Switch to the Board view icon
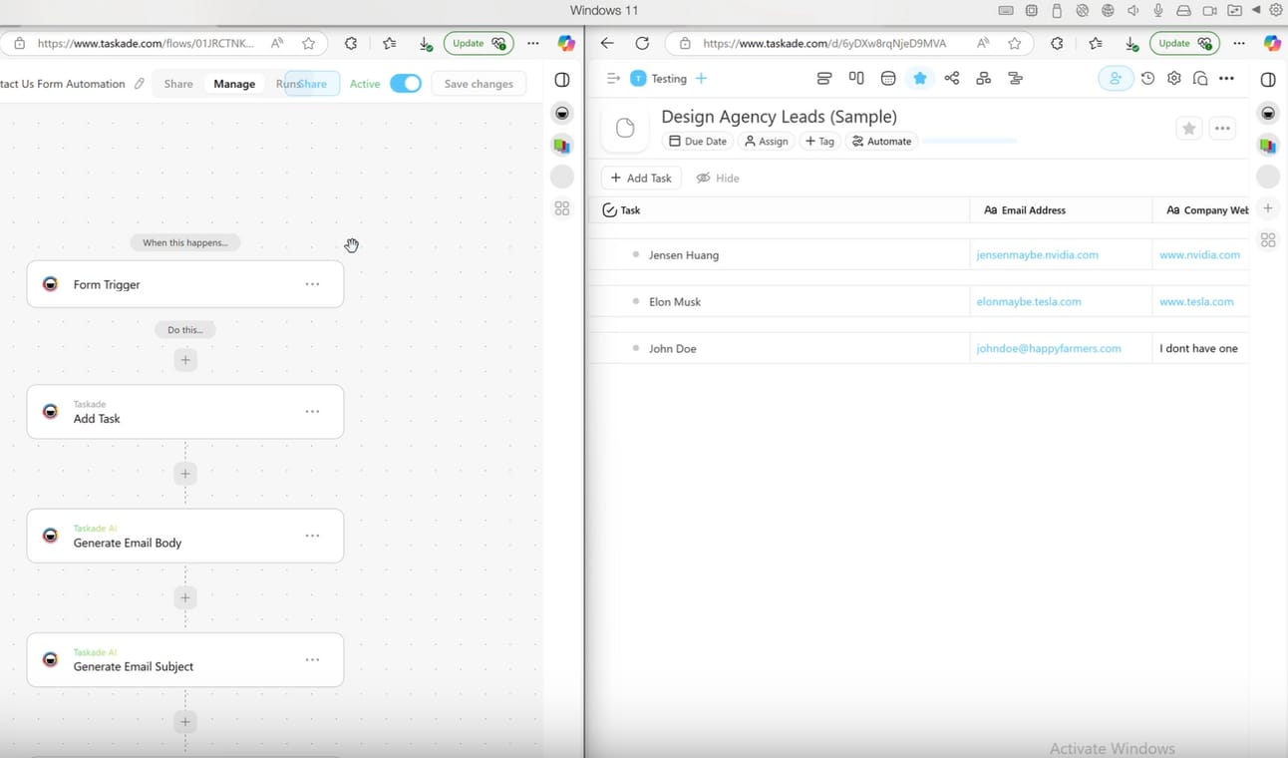Screen dimensions: 1288x758 click(856, 78)
